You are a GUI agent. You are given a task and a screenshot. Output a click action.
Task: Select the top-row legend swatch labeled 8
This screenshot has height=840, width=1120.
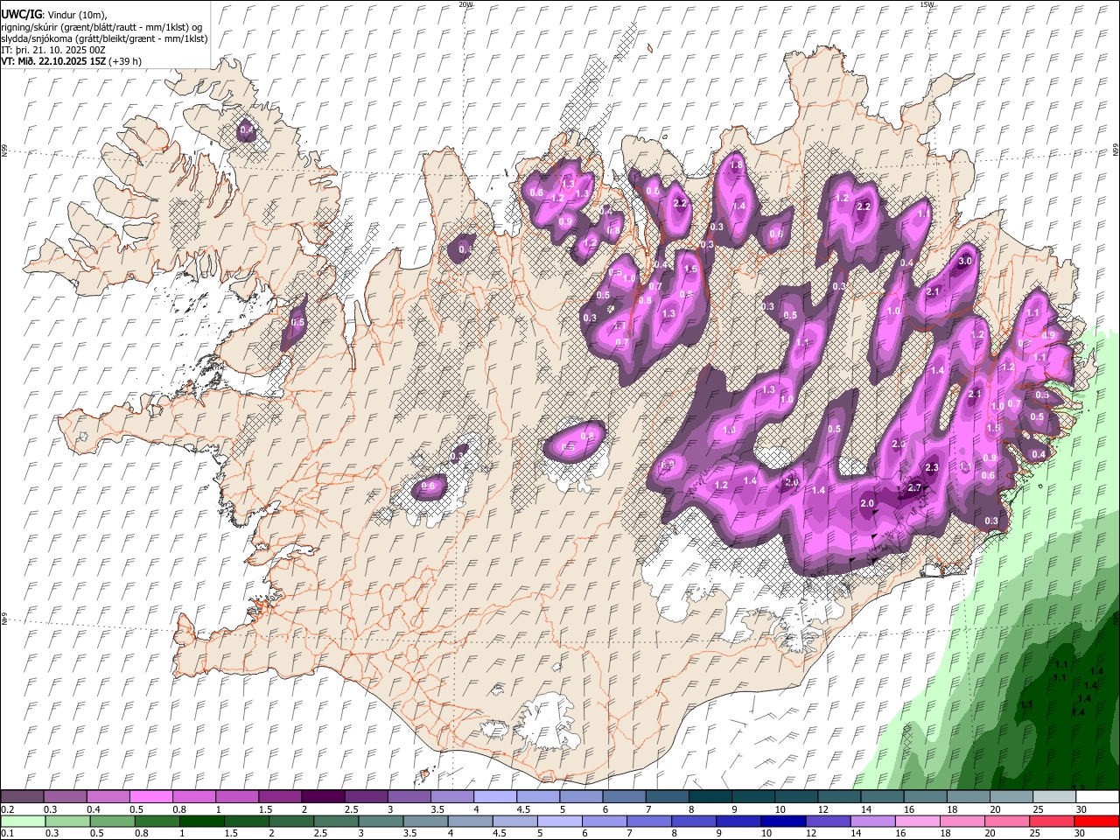(x=710, y=796)
